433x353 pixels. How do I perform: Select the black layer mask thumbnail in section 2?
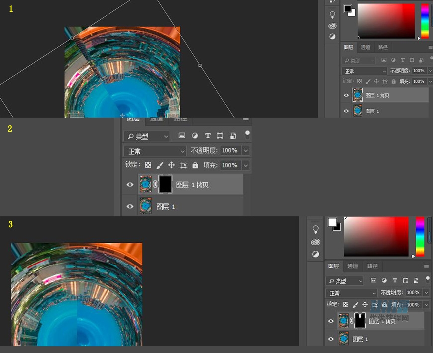click(165, 184)
